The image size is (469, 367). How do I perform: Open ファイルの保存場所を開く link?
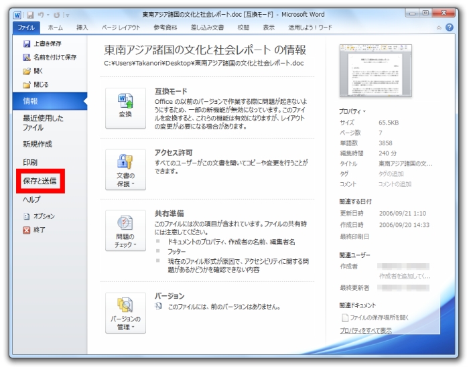[x=379, y=317]
